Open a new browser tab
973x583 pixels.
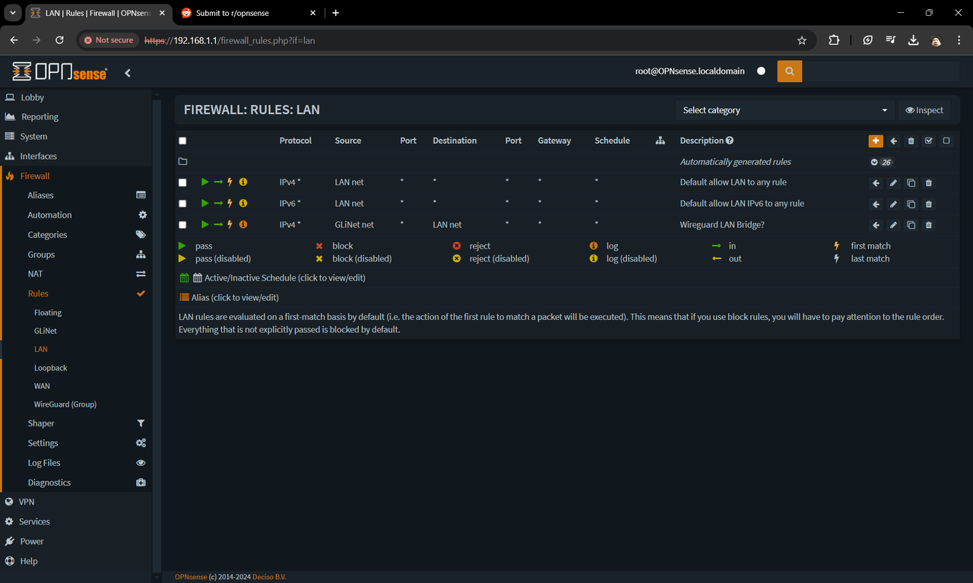point(335,13)
